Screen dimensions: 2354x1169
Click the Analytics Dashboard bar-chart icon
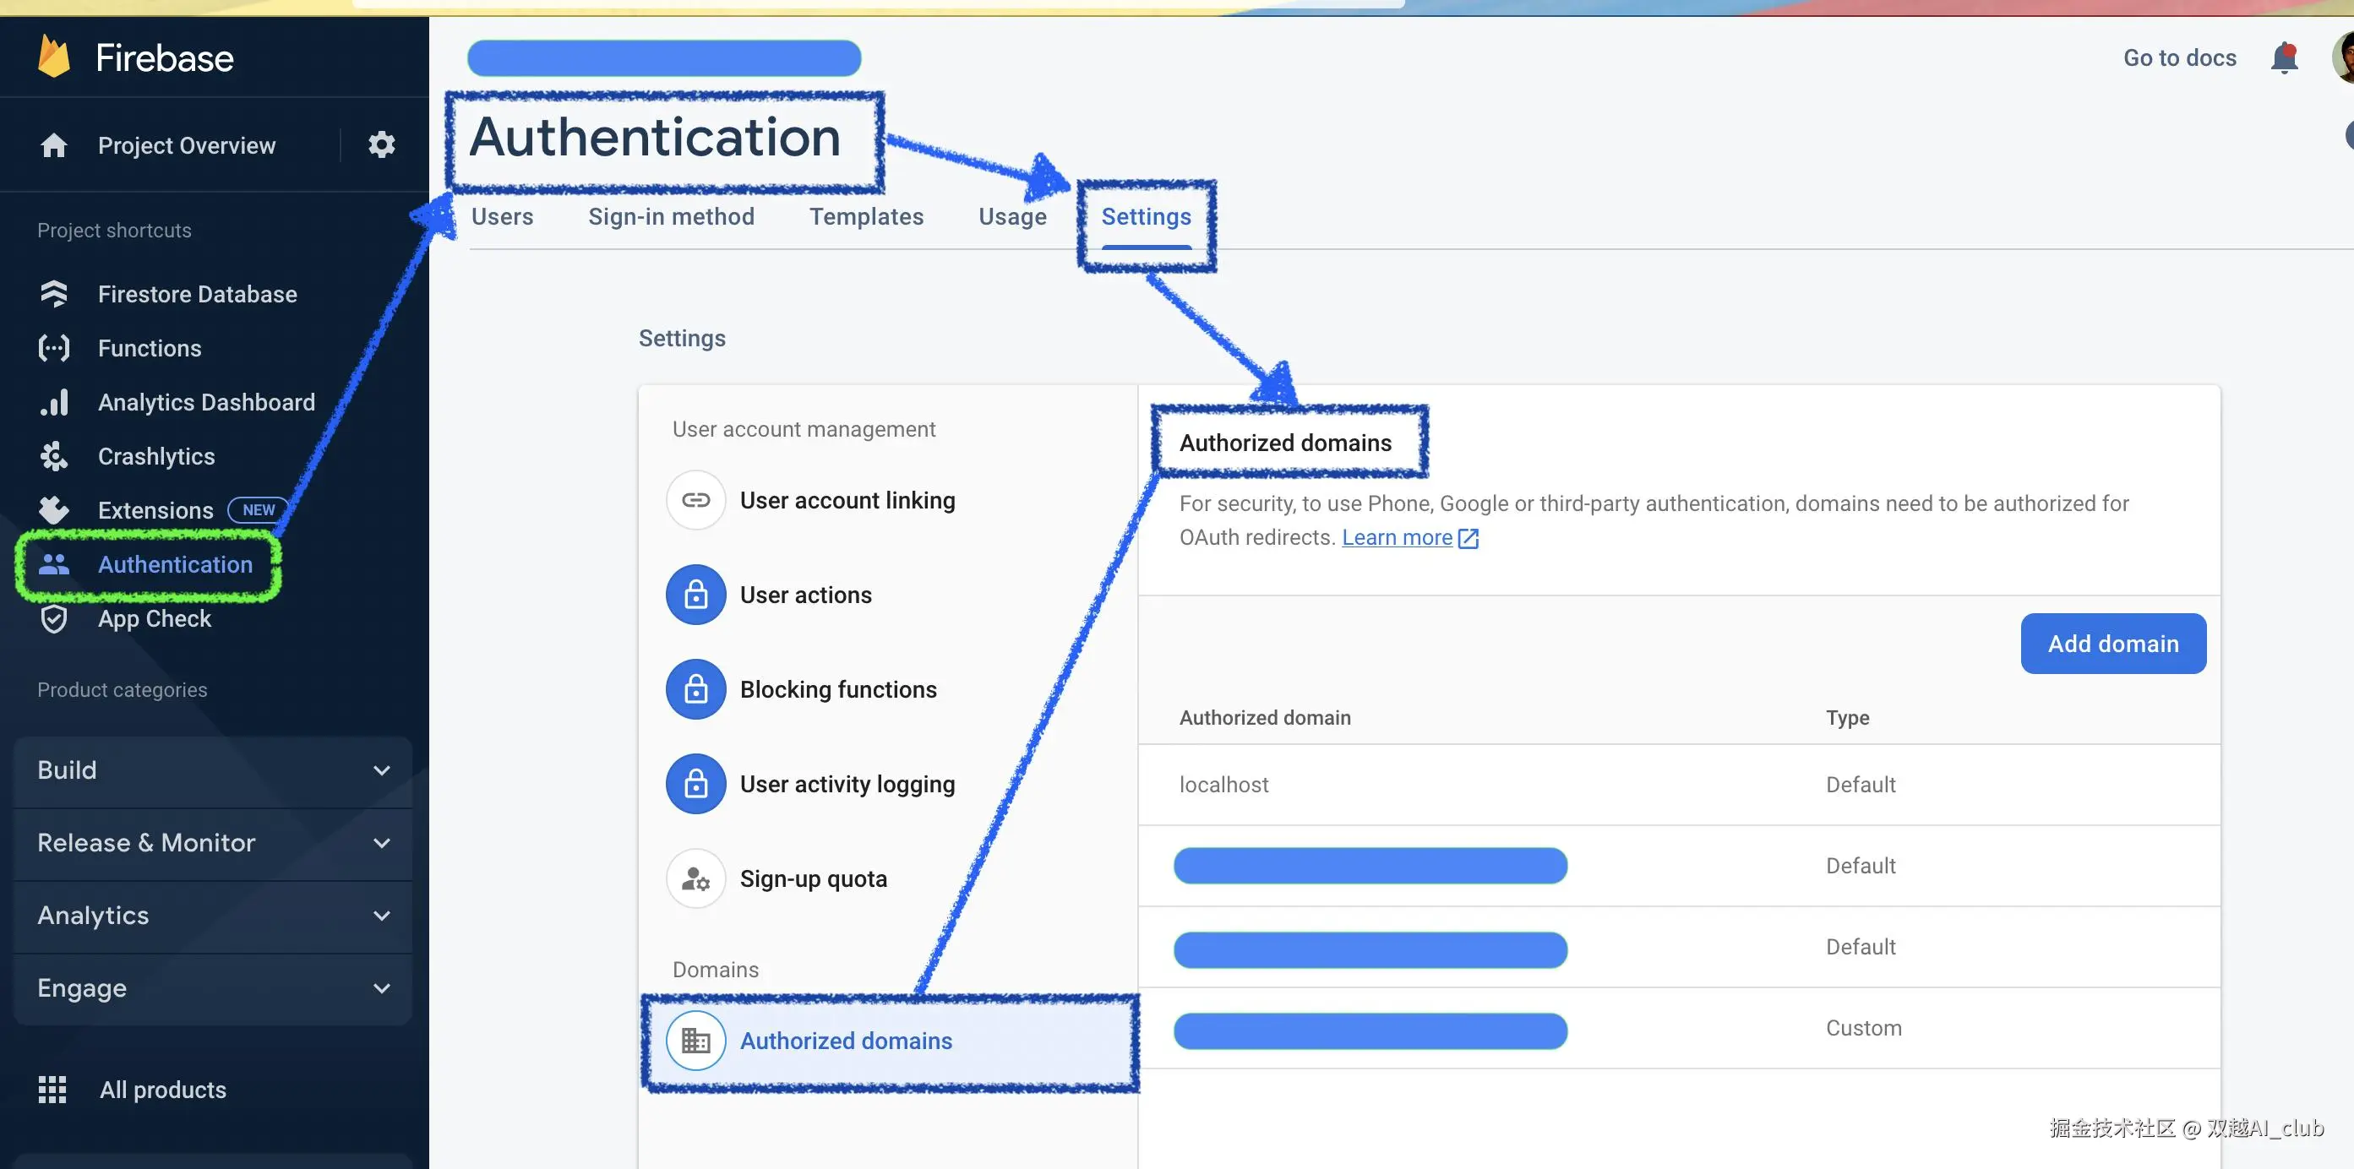pyautogui.click(x=54, y=402)
